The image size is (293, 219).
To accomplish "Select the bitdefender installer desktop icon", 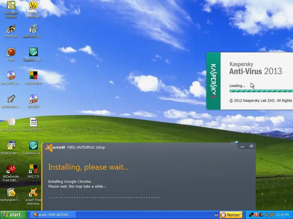I will [11, 148].
